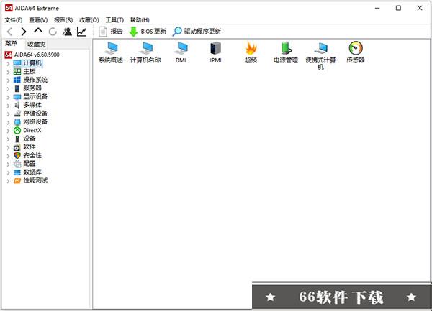Click the user profile toolbar icon
Screen dimensions: 432x311
point(67,32)
